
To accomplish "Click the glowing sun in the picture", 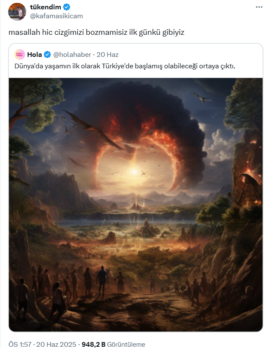I will [x=134, y=171].
